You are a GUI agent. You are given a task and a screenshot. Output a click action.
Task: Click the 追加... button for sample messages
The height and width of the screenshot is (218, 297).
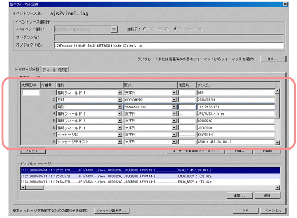coord(240,196)
